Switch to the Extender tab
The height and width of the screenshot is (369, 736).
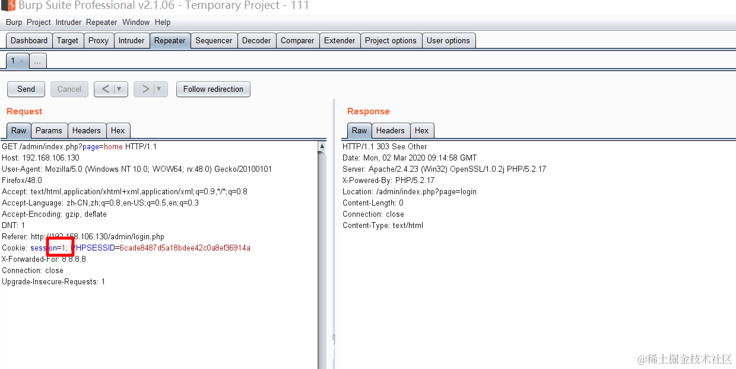click(x=340, y=40)
